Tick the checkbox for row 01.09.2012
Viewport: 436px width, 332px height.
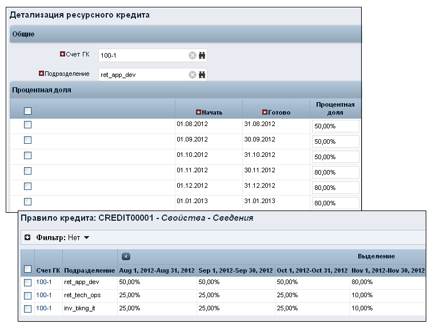coord(27,140)
